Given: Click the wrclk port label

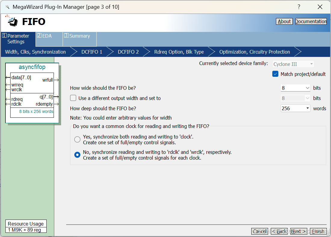Looking at the screenshot, I should click(x=17, y=89).
